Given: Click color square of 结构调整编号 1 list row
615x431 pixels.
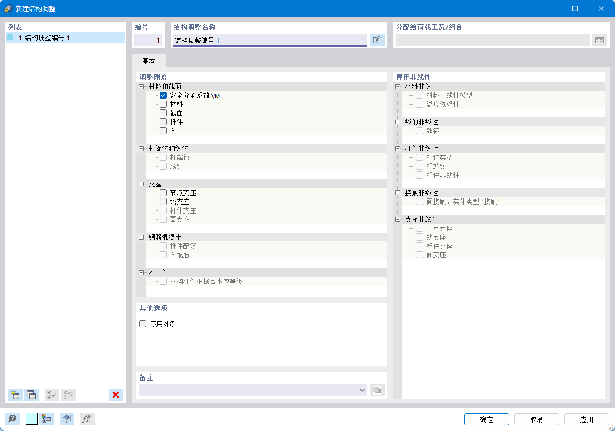Looking at the screenshot, I should click(x=10, y=38).
